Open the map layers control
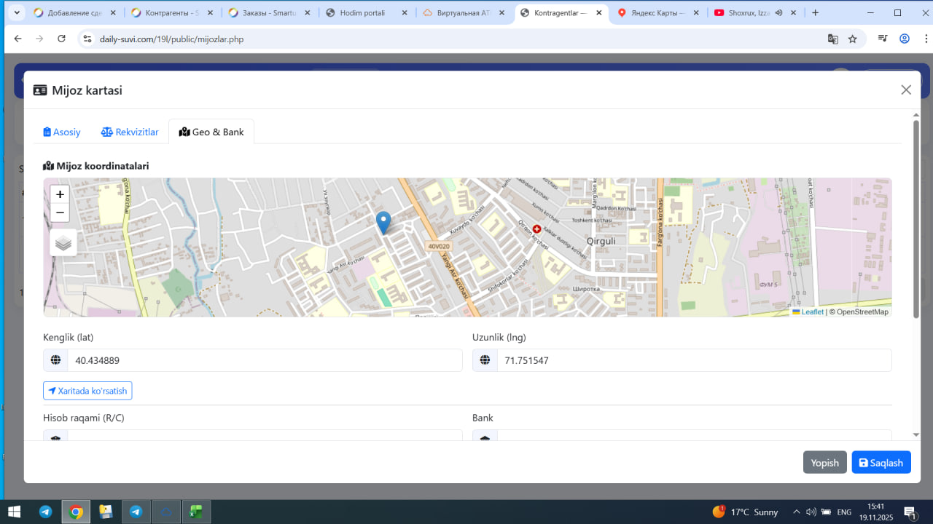This screenshot has height=524, width=933. (x=63, y=243)
